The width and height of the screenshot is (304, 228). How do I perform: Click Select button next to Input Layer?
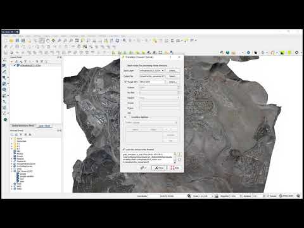(173, 70)
